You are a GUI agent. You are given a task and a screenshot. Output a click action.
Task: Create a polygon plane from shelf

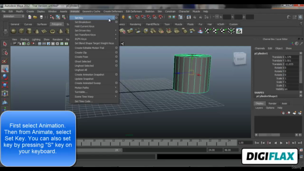[x=44, y=31]
